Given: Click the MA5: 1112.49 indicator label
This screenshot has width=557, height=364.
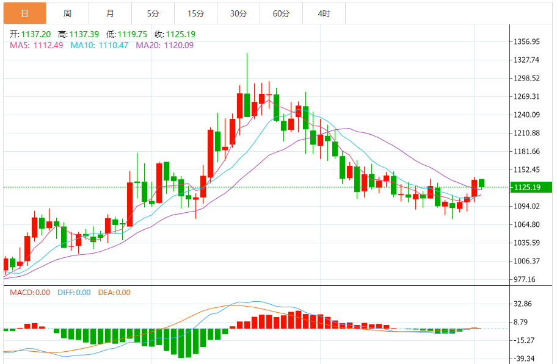Looking at the screenshot, I should click(x=36, y=45).
